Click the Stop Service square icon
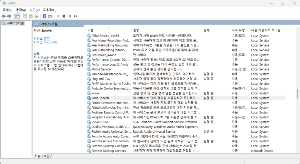This screenshot has height=164, width=300. [64, 16]
